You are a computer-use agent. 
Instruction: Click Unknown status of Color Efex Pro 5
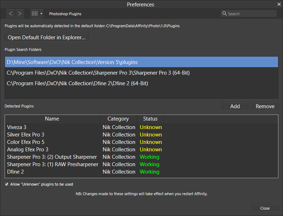(151, 142)
